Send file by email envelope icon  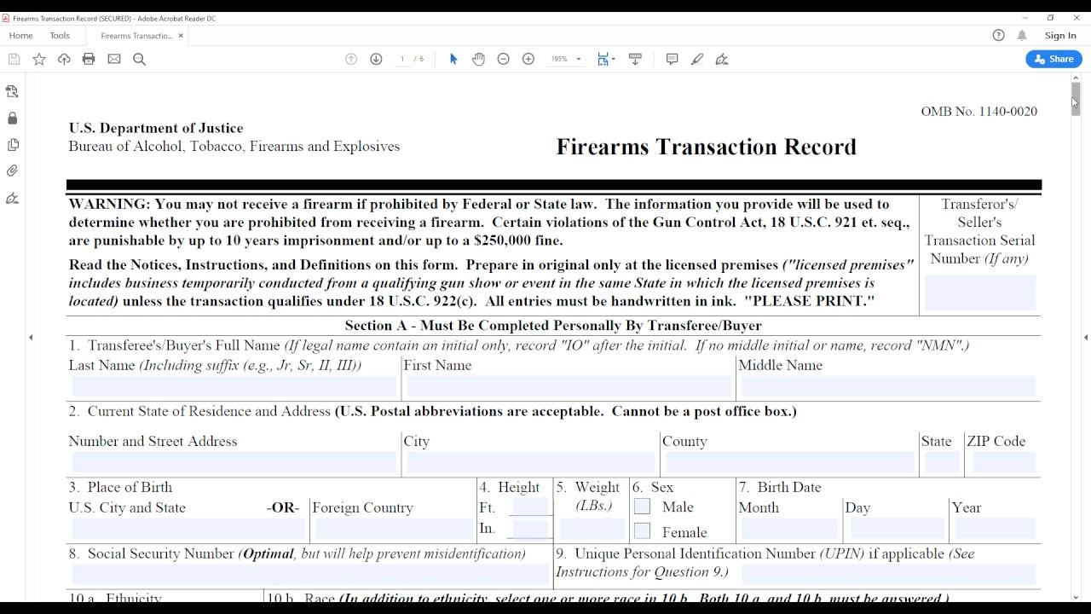pos(114,59)
